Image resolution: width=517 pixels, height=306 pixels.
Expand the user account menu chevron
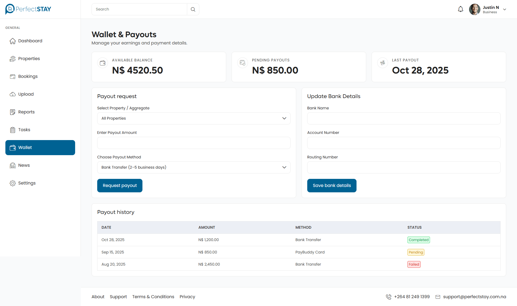[505, 9]
